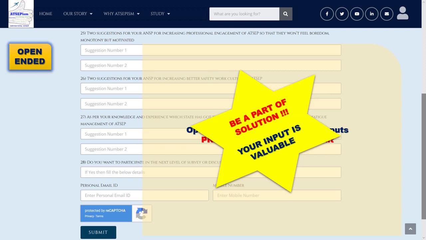Click question 25 Suggestion Number 1 field
Image resolution: width=426 pixels, height=240 pixels.
point(211,50)
